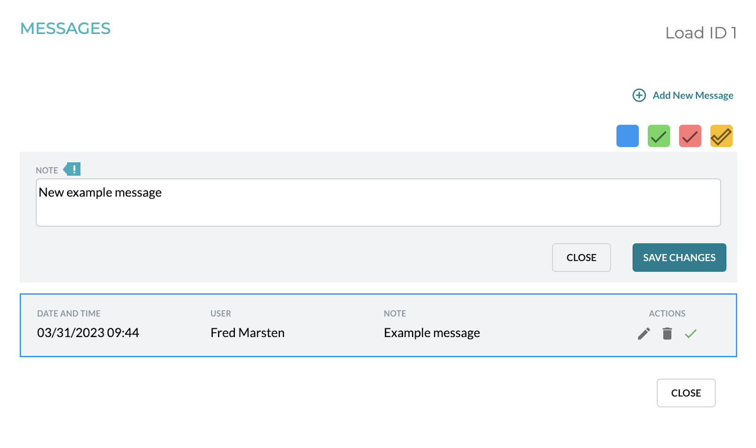Select the yellow double-checkmark status icon
This screenshot has height=448, width=756.
click(721, 135)
